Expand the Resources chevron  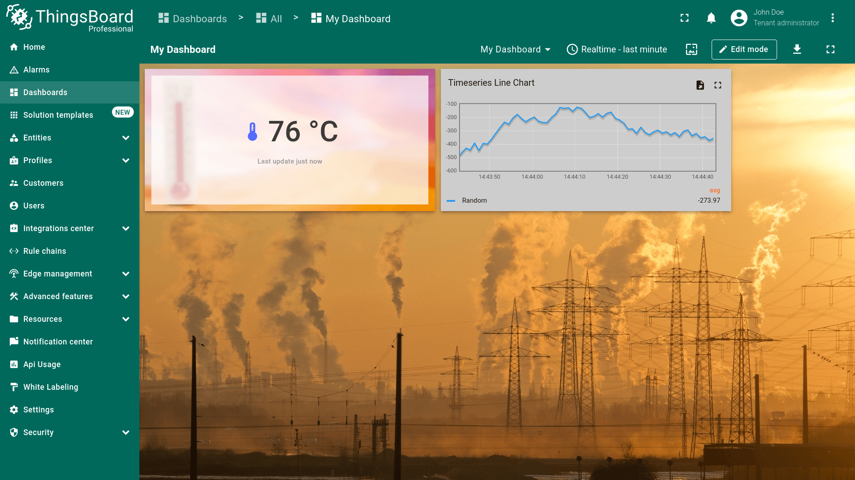[126, 319]
